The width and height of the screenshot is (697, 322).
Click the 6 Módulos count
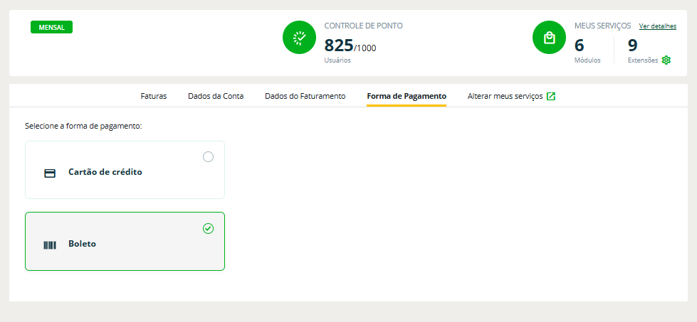(x=580, y=46)
